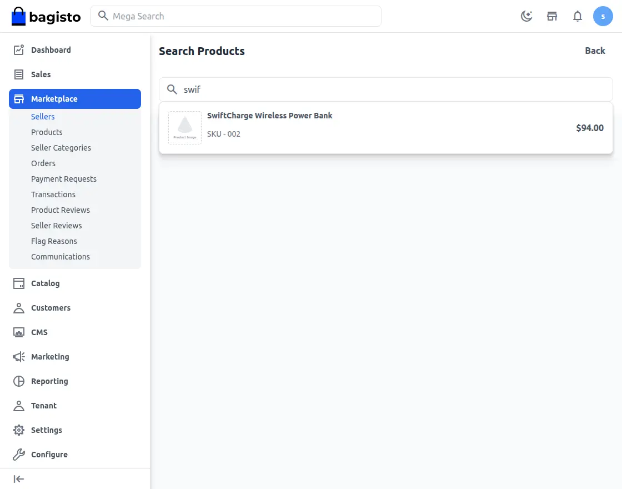The width and height of the screenshot is (622, 489).
Task: Select the SwiftCharge Wireless Power Bank result
Action: pyautogui.click(x=385, y=128)
